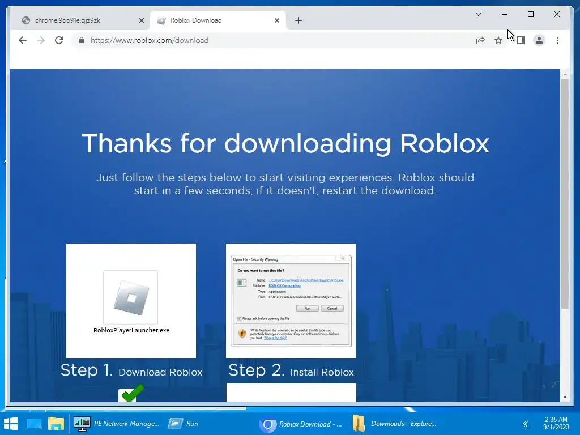Click the vertical page scrollbar thumb
The image size is (580, 435).
[x=565, y=194]
